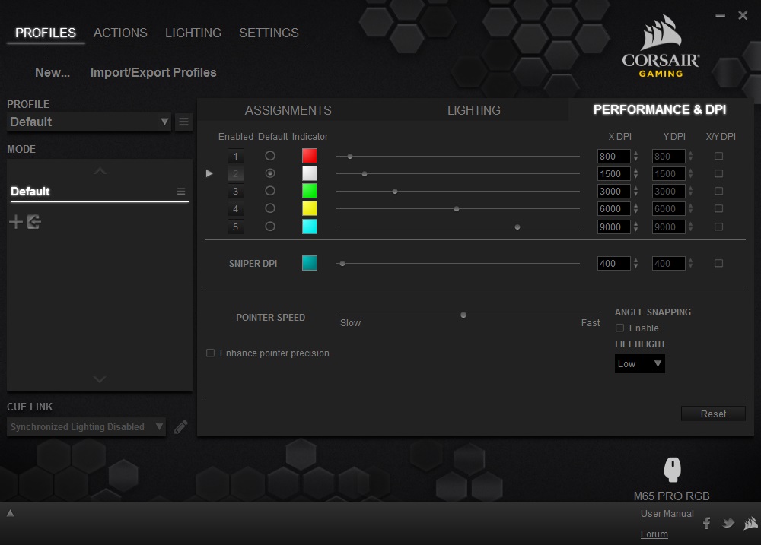Check Enhance pointer precision
The width and height of the screenshot is (761, 545).
210,353
